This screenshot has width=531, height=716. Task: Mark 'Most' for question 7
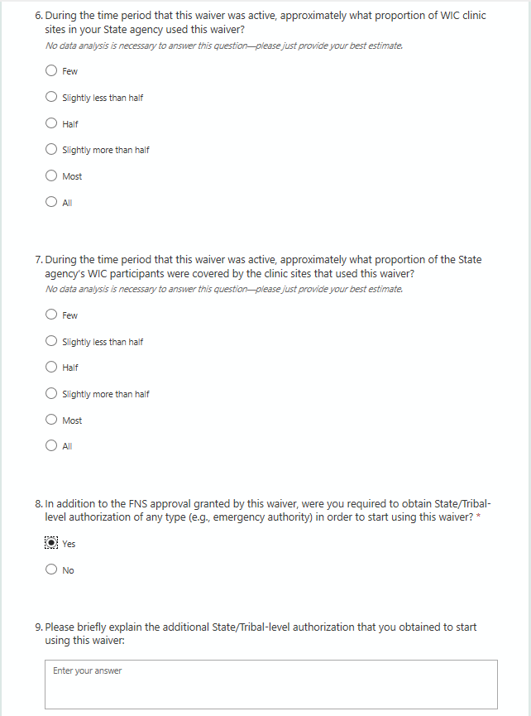click(51, 420)
